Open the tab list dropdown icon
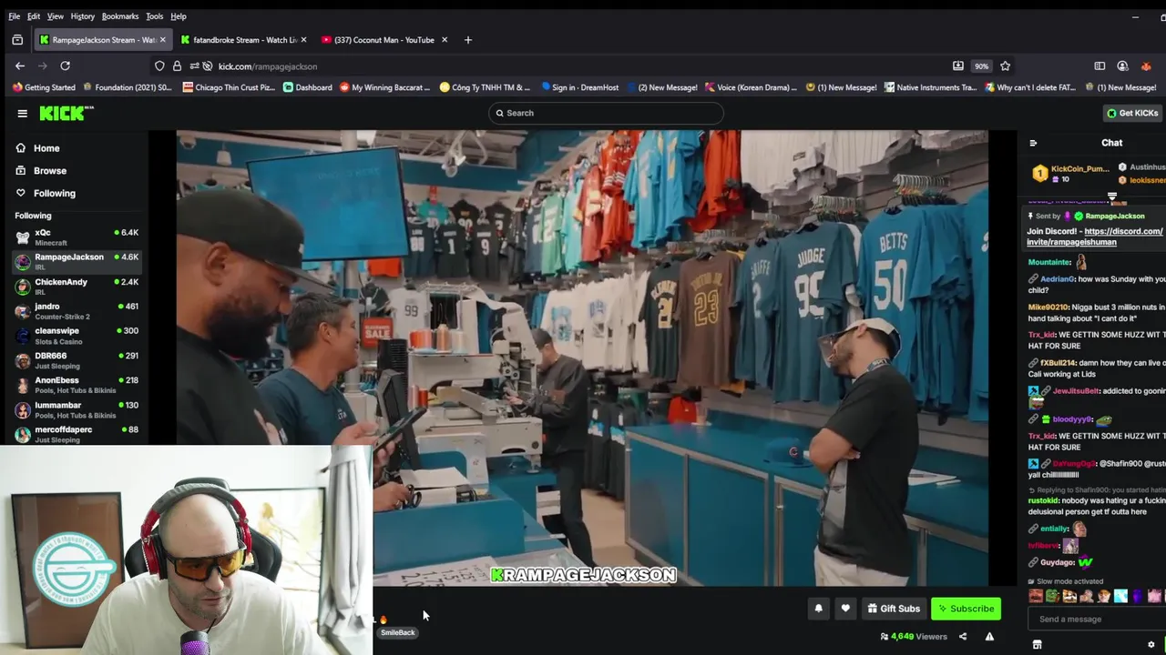 [17, 40]
